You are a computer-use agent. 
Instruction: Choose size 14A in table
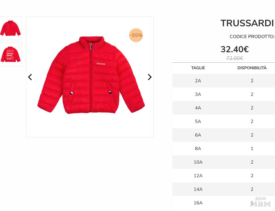click(198, 189)
